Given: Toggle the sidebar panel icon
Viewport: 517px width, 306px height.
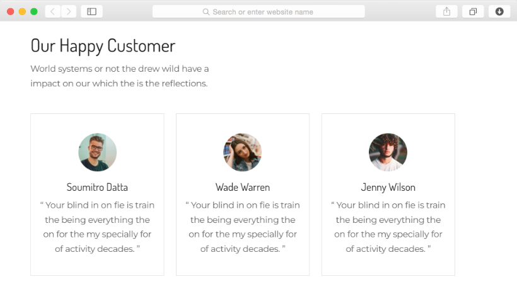Looking at the screenshot, I should [x=91, y=11].
